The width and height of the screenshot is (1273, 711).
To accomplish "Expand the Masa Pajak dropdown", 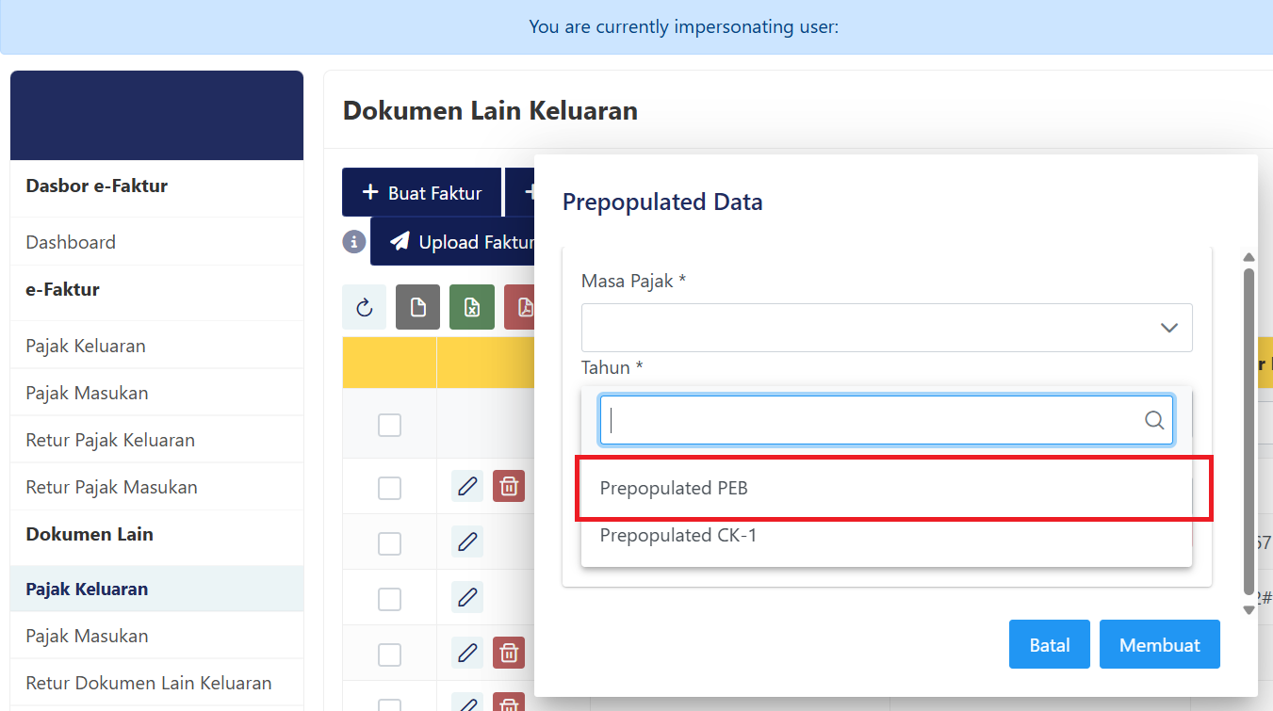I will coord(887,328).
